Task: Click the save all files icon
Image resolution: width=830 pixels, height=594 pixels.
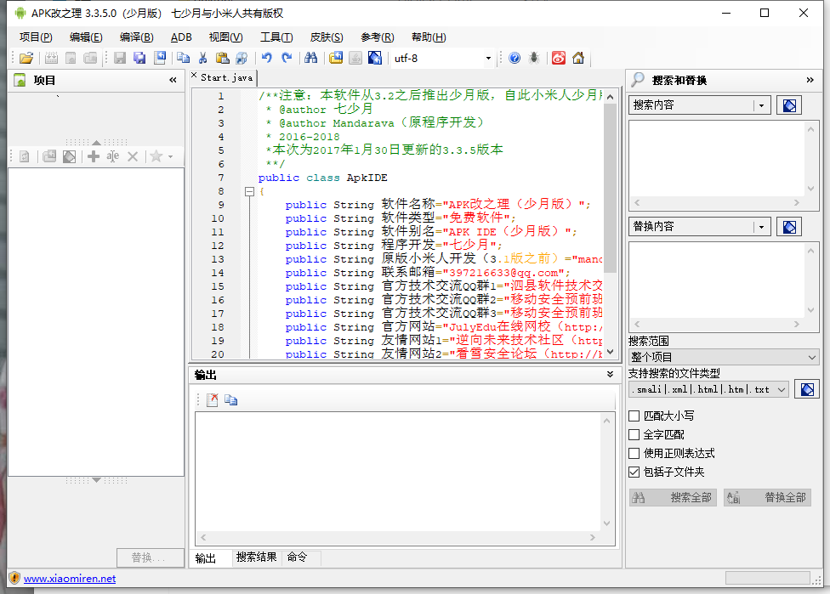Action: coord(139,58)
